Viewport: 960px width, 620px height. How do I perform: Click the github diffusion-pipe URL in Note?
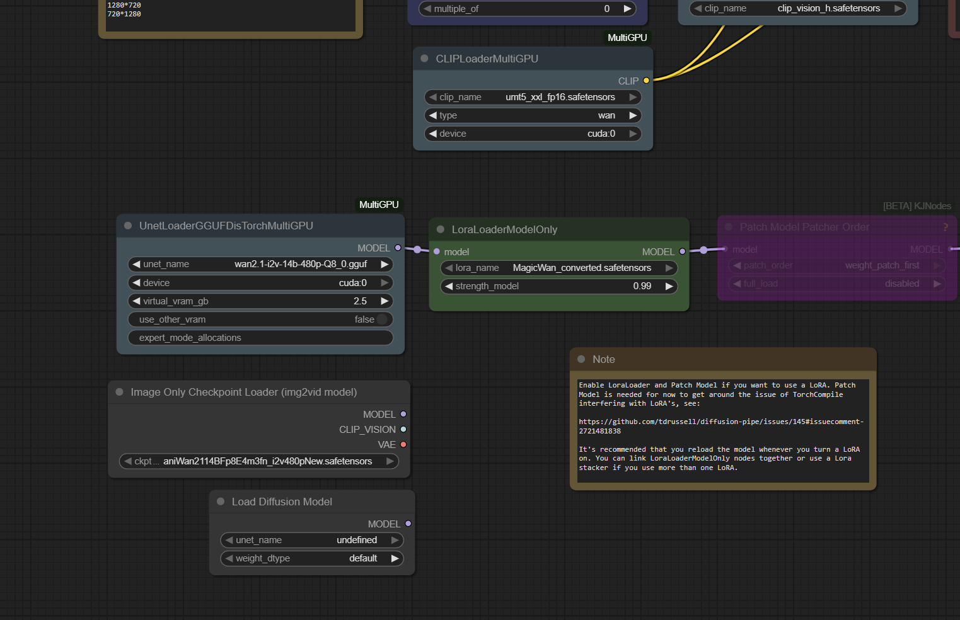(x=721, y=426)
